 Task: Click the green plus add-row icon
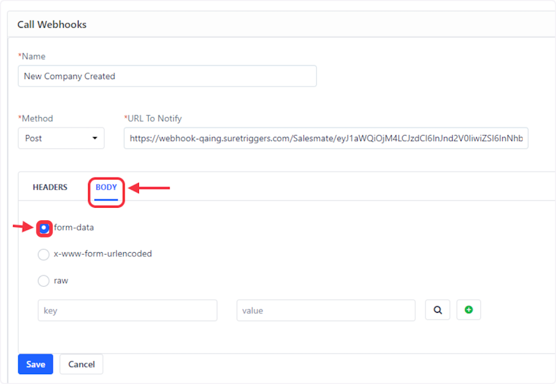(x=469, y=310)
